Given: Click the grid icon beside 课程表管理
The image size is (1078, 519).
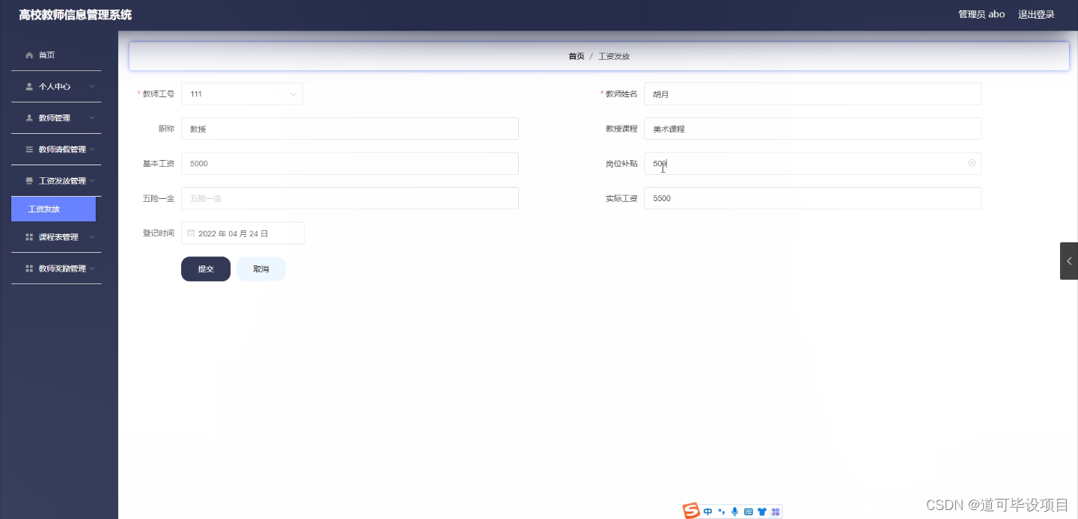Looking at the screenshot, I should [x=28, y=236].
